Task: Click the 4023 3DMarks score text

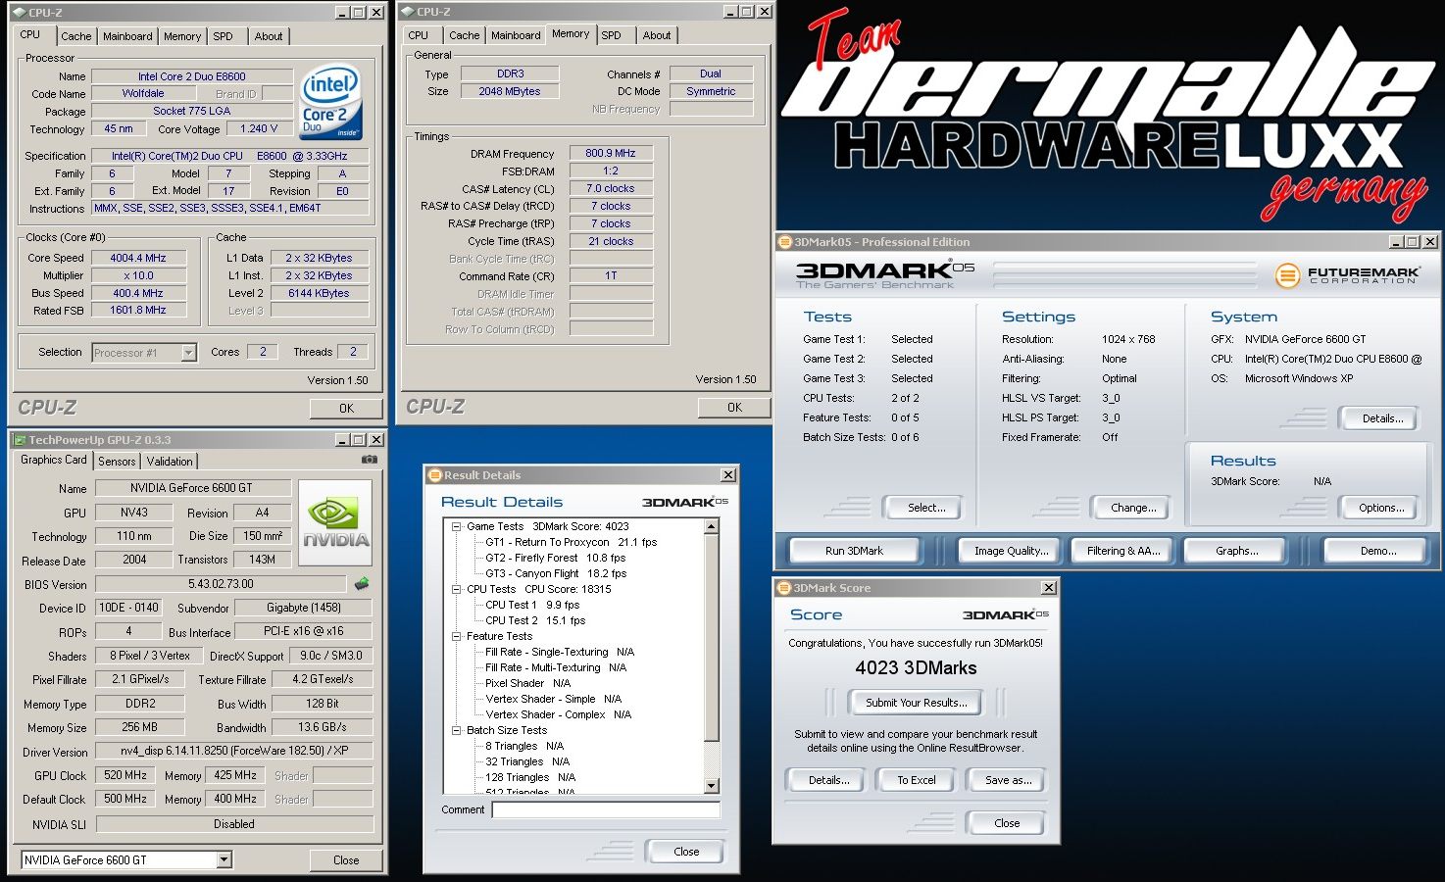Action: coord(916,667)
